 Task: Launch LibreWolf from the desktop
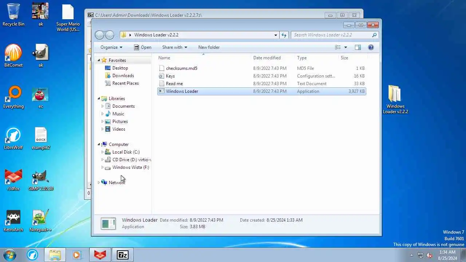click(x=13, y=138)
